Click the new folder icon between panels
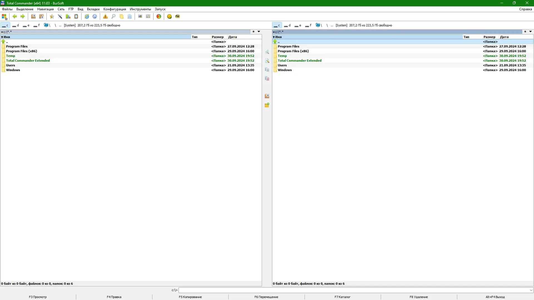The height and width of the screenshot is (300, 534). pos(267,105)
